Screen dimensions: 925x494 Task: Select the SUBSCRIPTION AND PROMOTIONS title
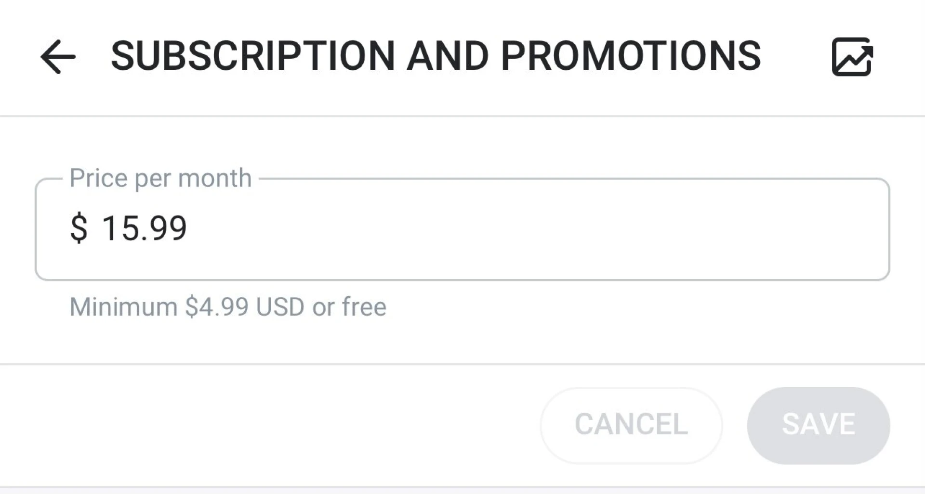(436, 56)
